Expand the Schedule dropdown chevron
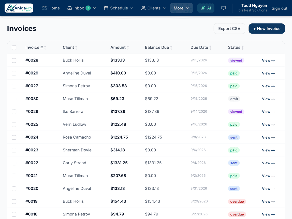 [132, 8]
